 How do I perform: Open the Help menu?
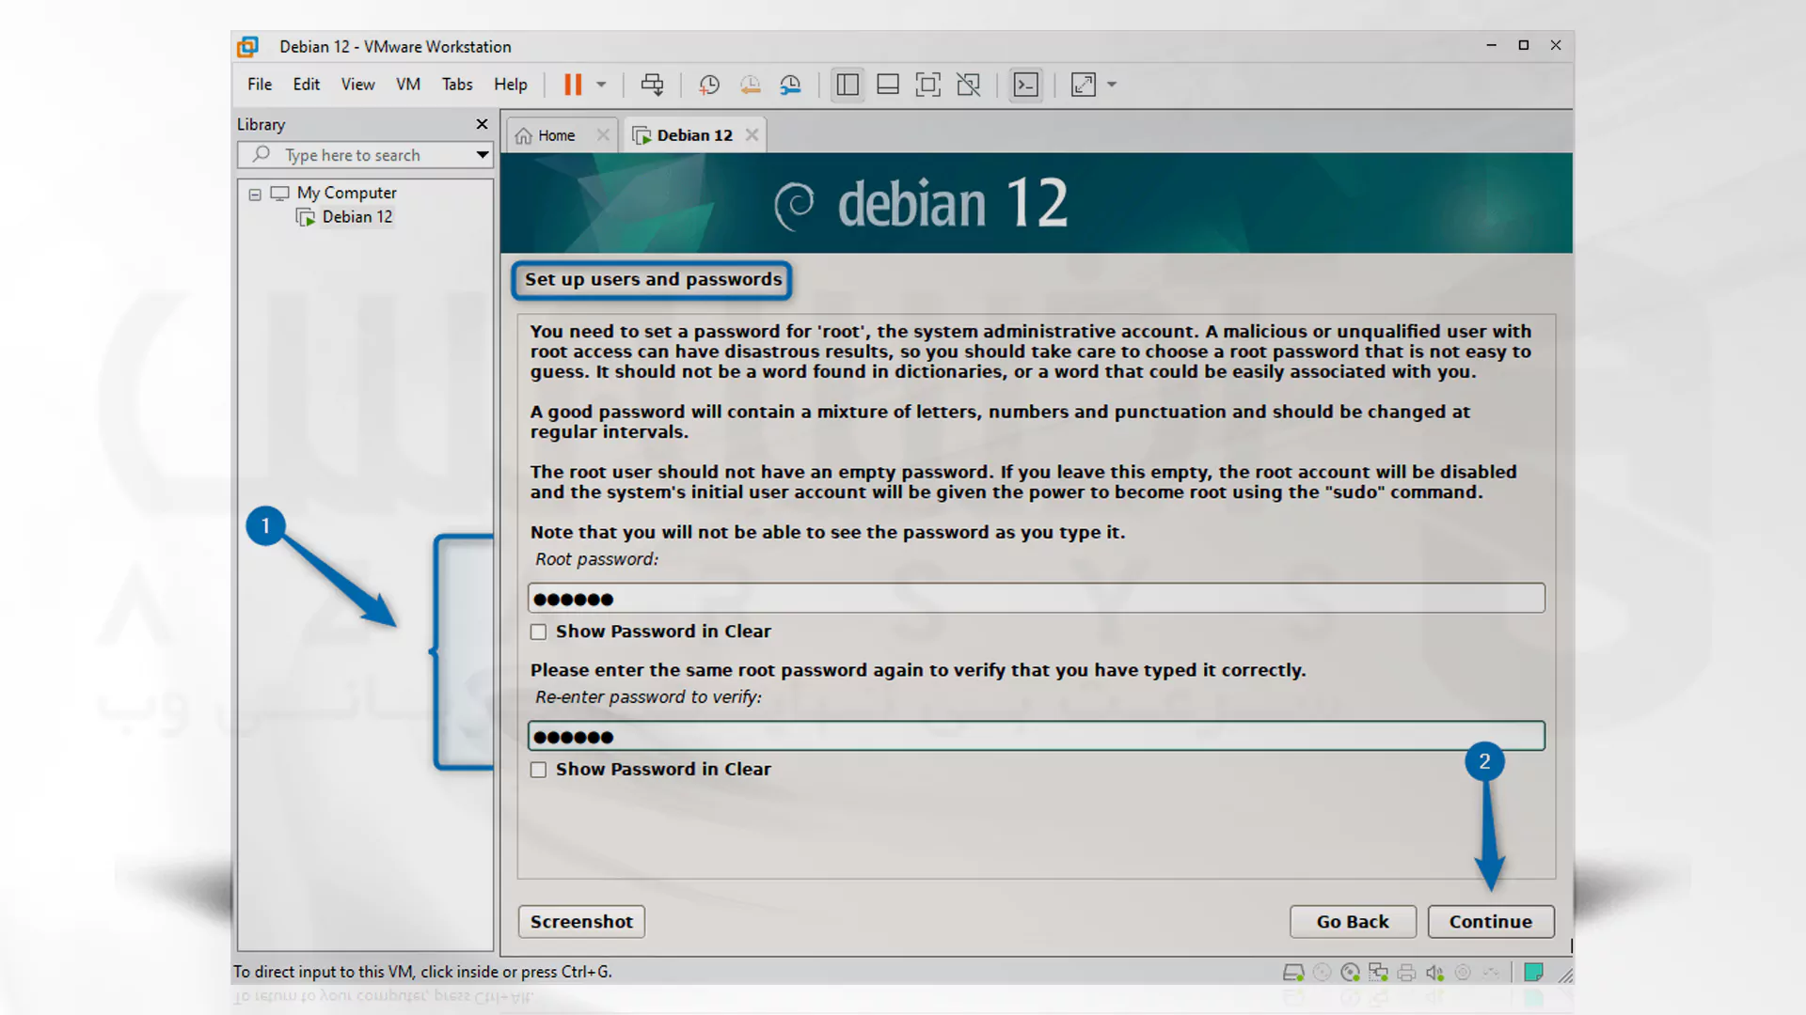point(511,85)
